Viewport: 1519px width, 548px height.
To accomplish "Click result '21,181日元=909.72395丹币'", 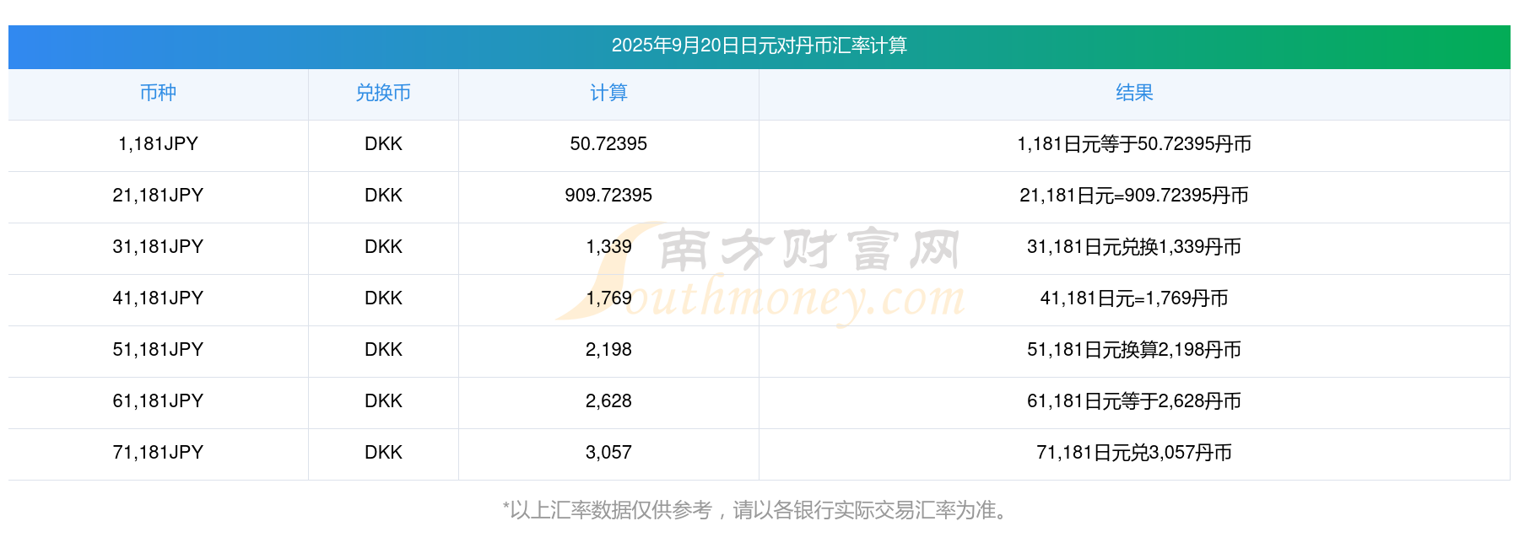I will (x=1134, y=196).
